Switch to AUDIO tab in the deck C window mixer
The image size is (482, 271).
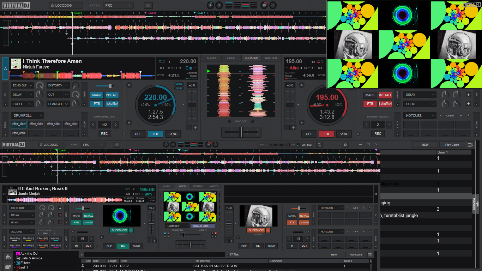pyautogui.click(x=167, y=186)
